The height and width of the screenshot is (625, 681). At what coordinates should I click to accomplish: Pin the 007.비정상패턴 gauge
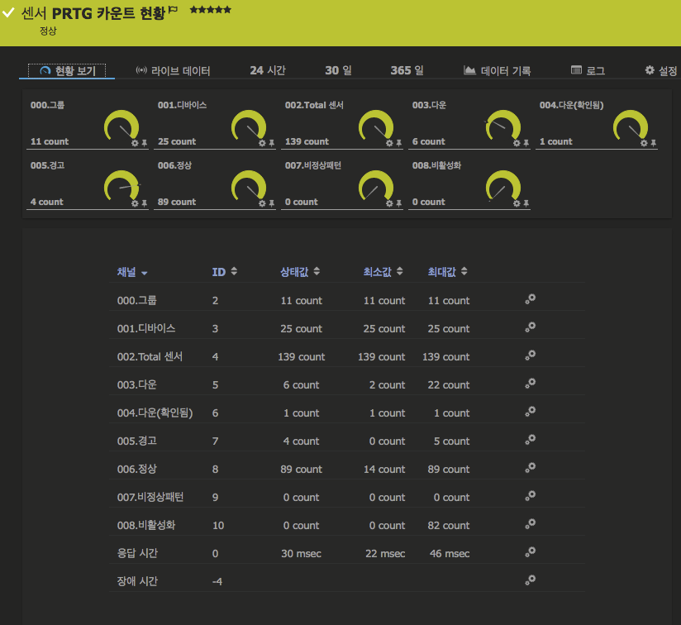(398, 203)
